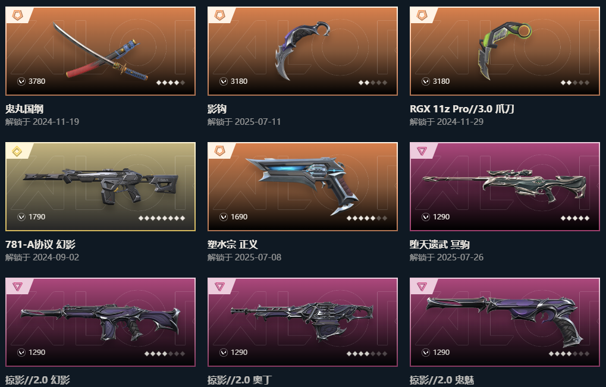
Task: Click the RGX 11z Pro//3.0 爪刀 title
Action: (x=462, y=109)
